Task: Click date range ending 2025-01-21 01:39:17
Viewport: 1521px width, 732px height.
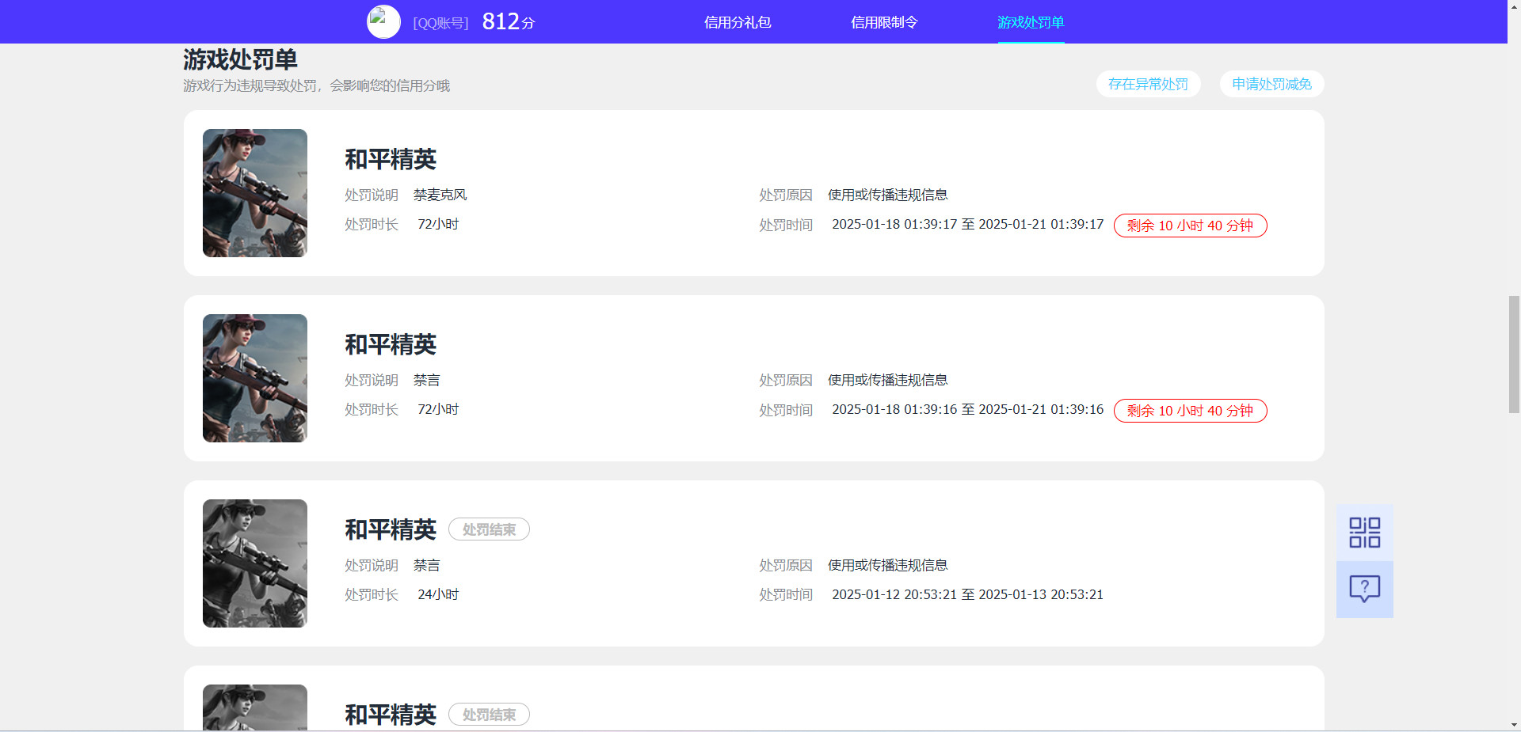Action: tap(967, 225)
